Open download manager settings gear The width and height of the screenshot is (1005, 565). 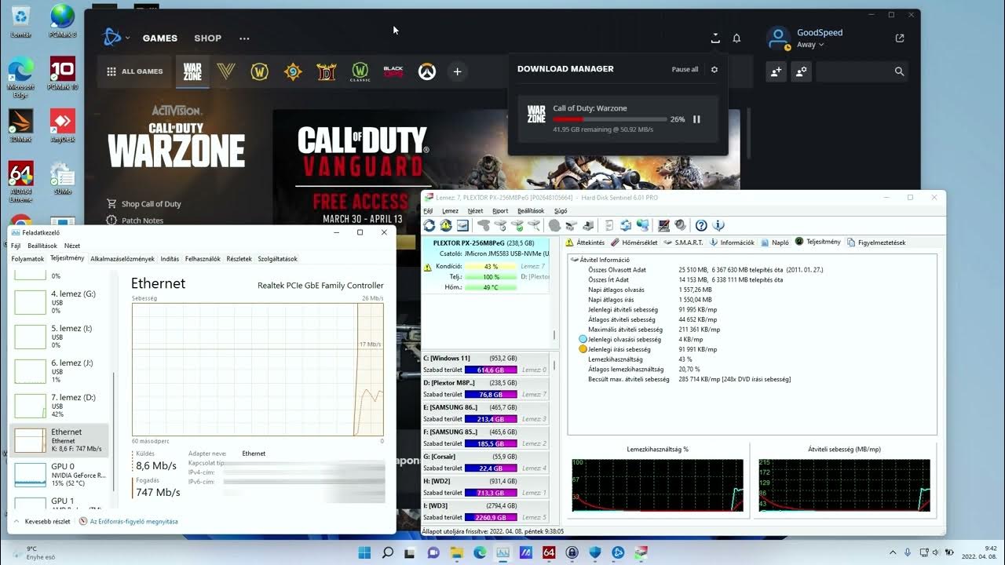[714, 69]
